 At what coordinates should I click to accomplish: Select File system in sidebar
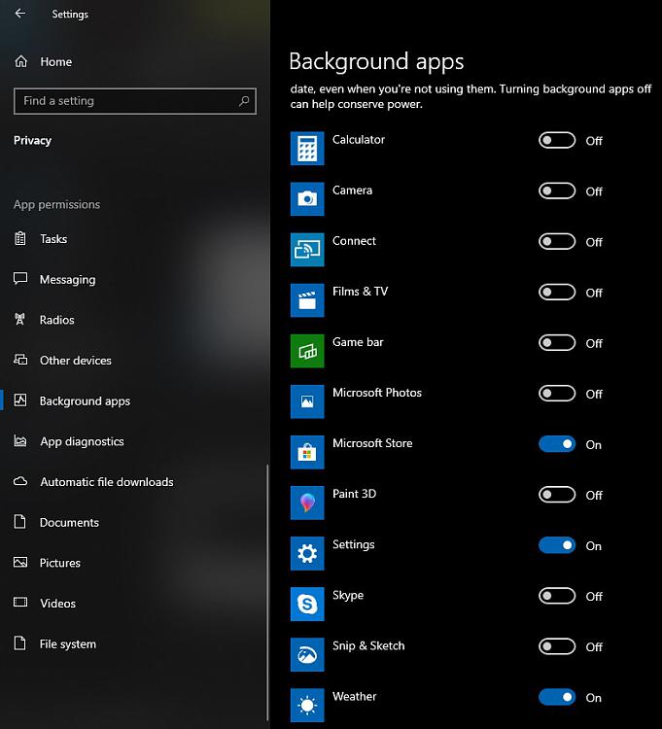(x=68, y=644)
